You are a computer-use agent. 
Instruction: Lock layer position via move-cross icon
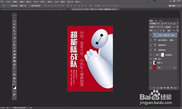(x=161, y=31)
